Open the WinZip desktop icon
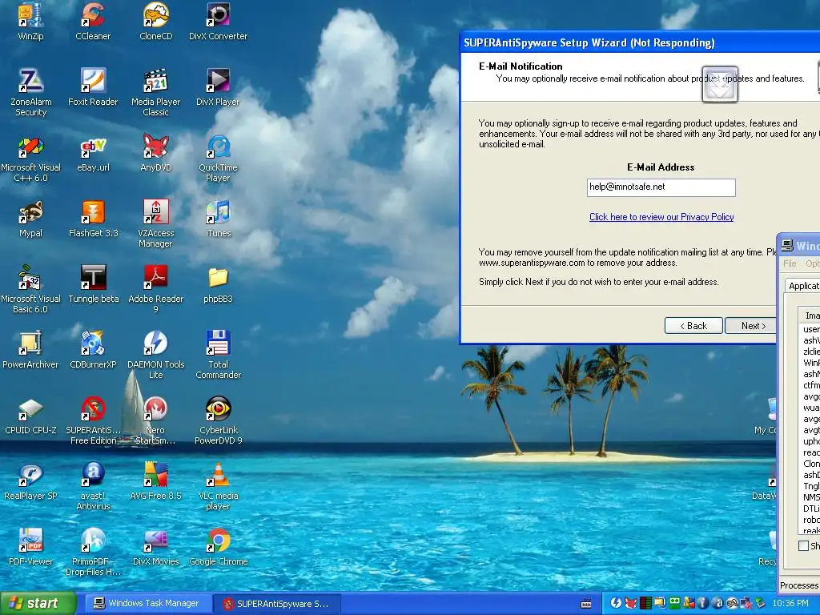The image size is (820, 615). tap(30, 22)
